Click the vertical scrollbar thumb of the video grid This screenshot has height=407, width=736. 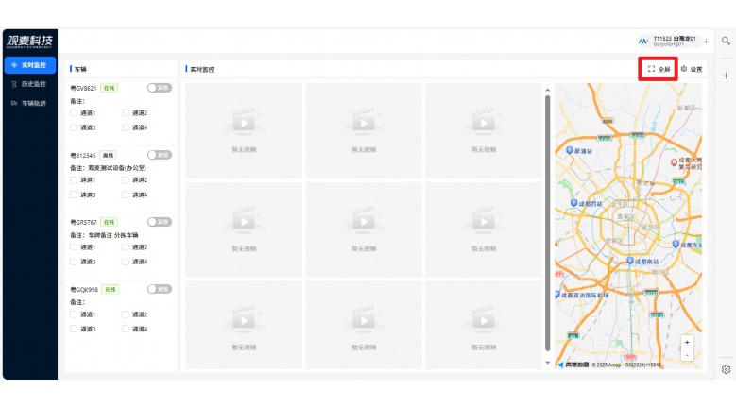(547, 223)
